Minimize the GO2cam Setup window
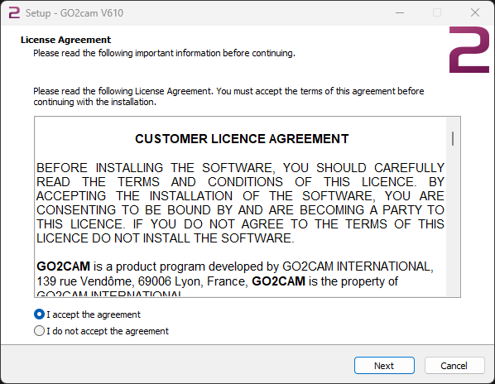 pyautogui.click(x=400, y=13)
